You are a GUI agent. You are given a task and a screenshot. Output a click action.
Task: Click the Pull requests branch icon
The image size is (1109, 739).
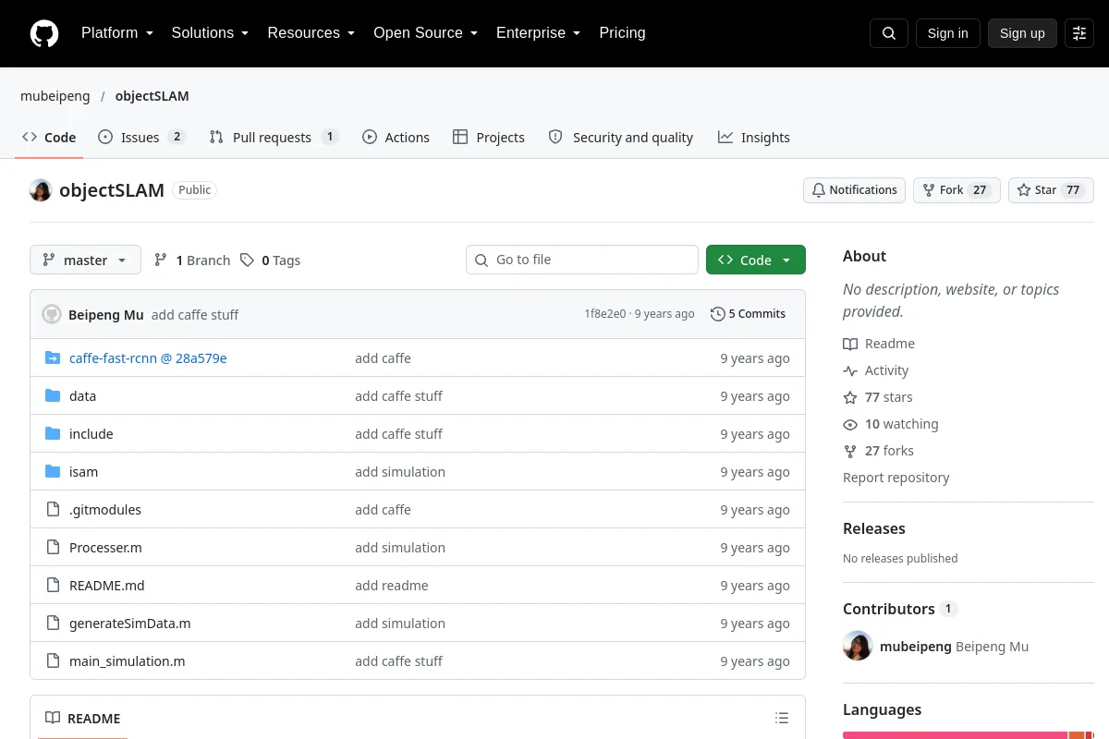(216, 137)
